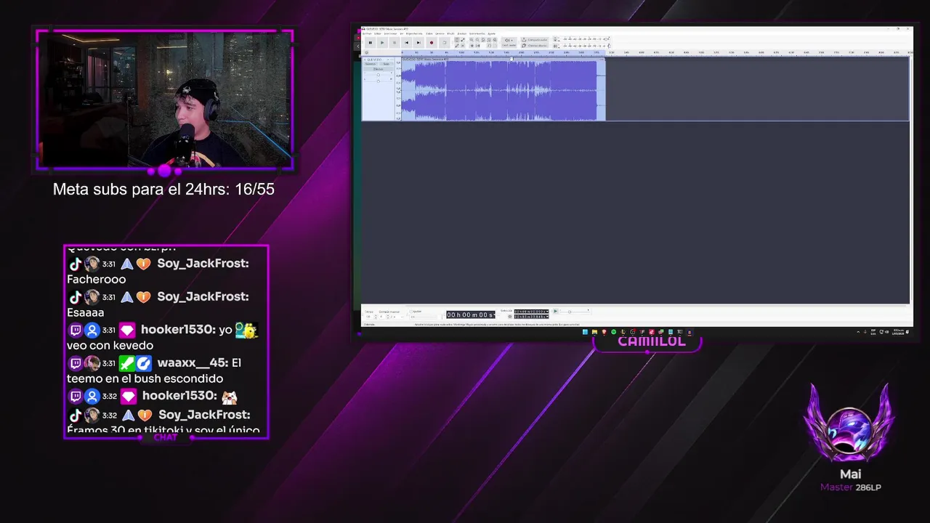The height and width of the screenshot is (523, 930).
Task: Click the red Record button
Action: [x=432, y=43]
